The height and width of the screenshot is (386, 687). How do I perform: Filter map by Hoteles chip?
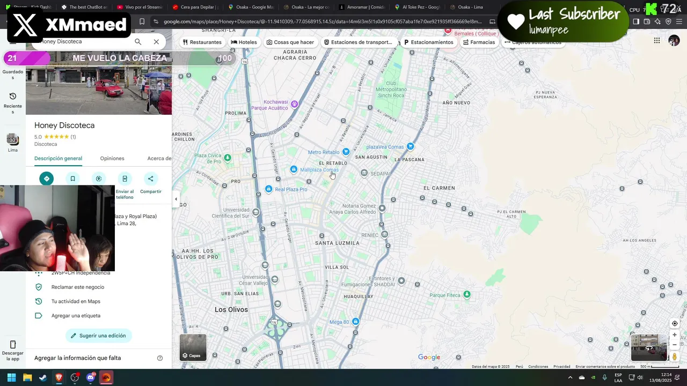pos(244,42)
